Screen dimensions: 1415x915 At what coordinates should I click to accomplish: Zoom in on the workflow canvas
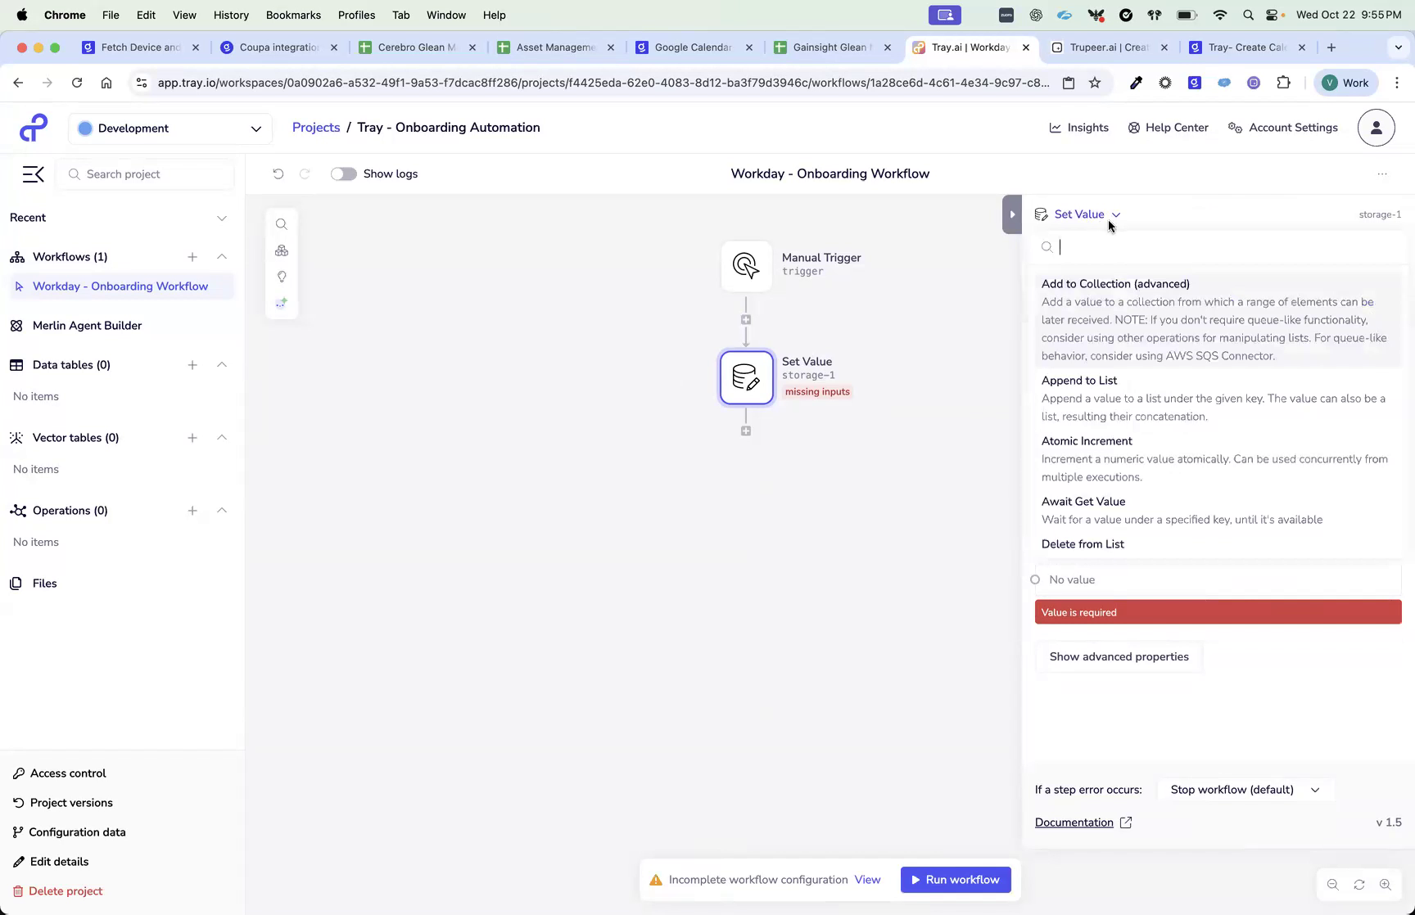point(1386,885)
